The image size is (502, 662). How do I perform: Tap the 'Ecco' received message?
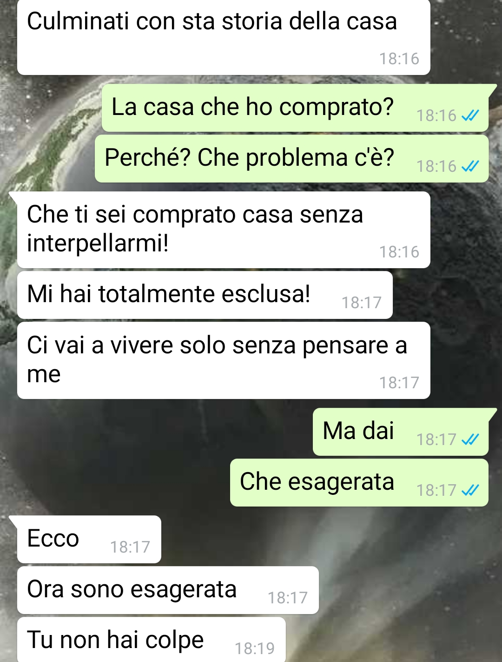pyautogui.click(x=89, y=539)
